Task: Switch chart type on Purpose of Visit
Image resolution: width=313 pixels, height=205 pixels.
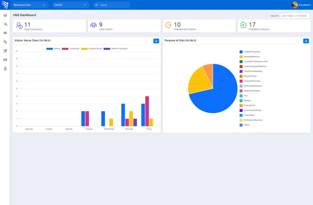Action: (x=306, y=41)
